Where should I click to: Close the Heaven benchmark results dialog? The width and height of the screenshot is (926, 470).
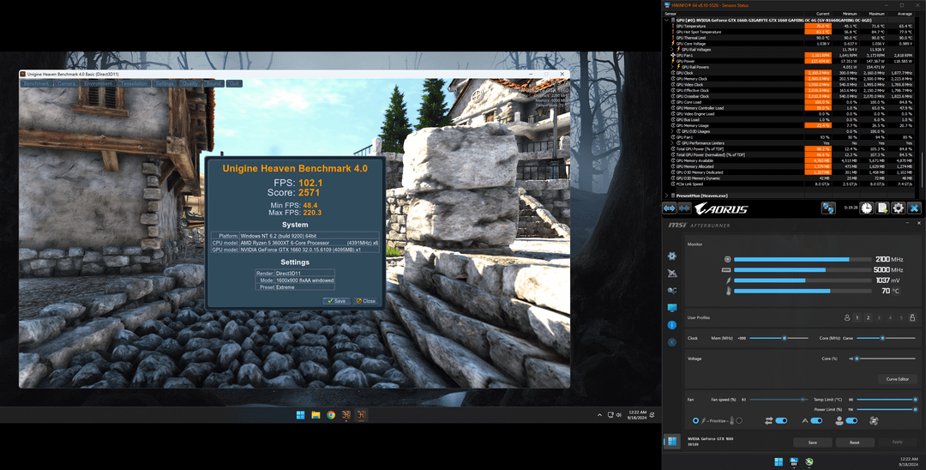[x=365, y=300]
